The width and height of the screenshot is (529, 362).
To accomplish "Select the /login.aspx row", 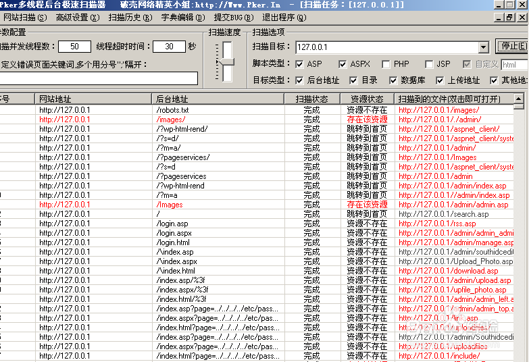I will coord(197,233).
